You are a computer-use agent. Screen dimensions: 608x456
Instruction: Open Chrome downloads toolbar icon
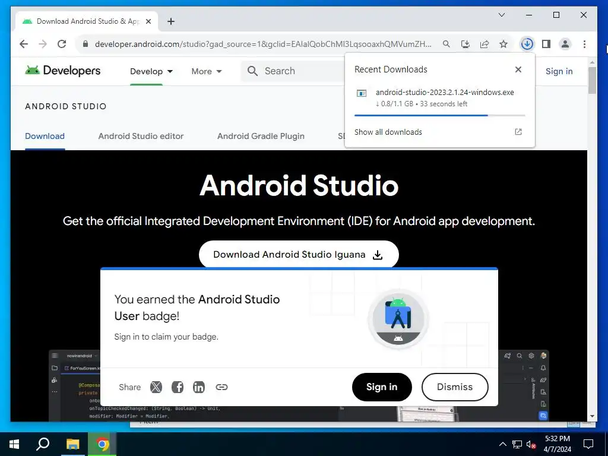(527, 44)
